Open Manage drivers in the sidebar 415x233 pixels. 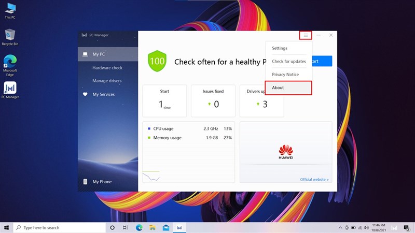(107, 81)
